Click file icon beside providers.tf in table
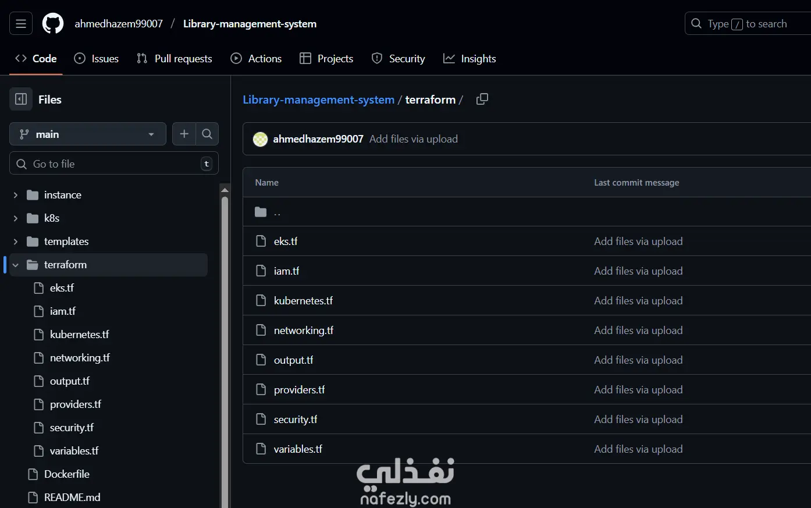 (x=261, y=390)
